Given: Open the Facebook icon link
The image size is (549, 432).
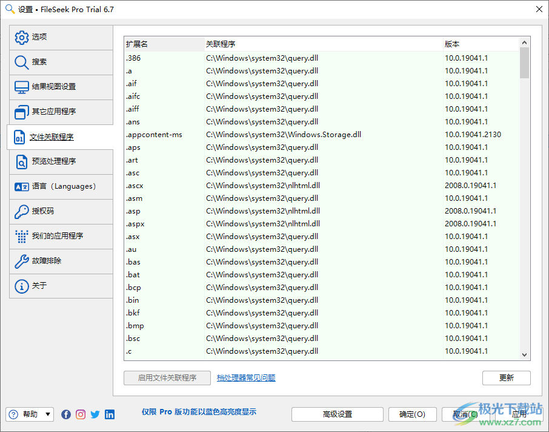Looking at the screenshot, I should pos(66,414).
